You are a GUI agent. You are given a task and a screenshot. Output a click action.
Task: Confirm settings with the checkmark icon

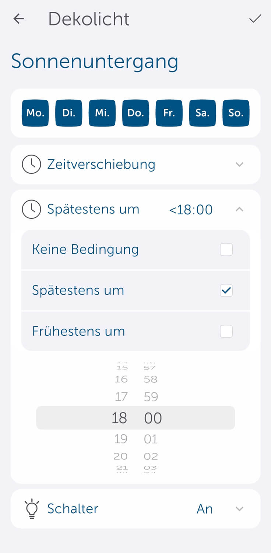[x=255, y=19]
